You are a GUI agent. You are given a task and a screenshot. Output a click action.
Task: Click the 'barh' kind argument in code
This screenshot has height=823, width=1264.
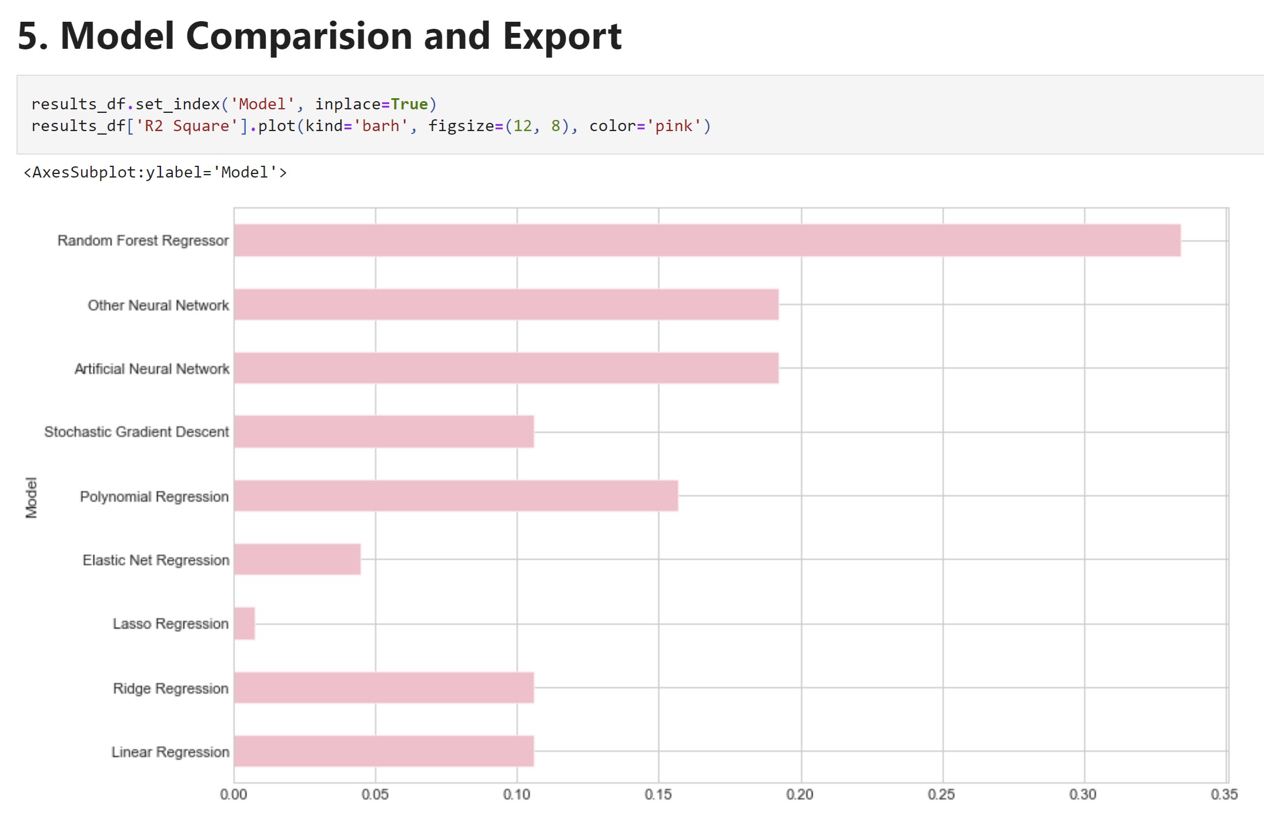tap(380, 126)
